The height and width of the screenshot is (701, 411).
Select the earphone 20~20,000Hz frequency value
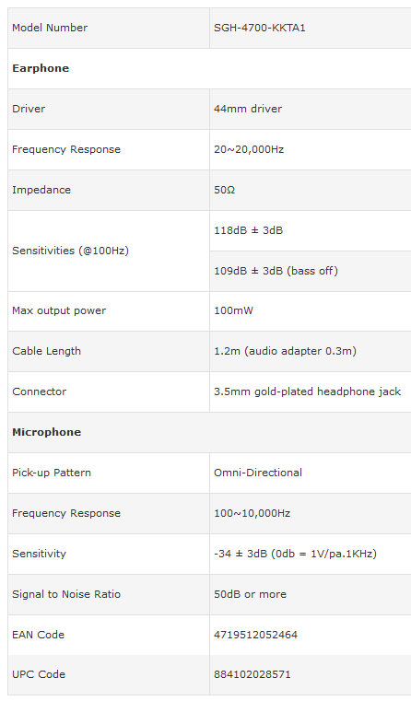tap(249, 149)
